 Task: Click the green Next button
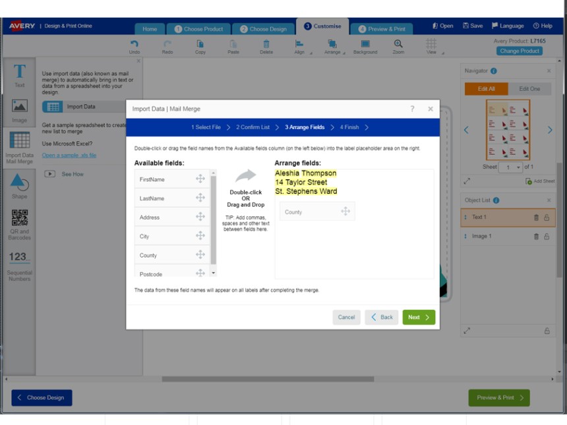[x=419, y=318]
